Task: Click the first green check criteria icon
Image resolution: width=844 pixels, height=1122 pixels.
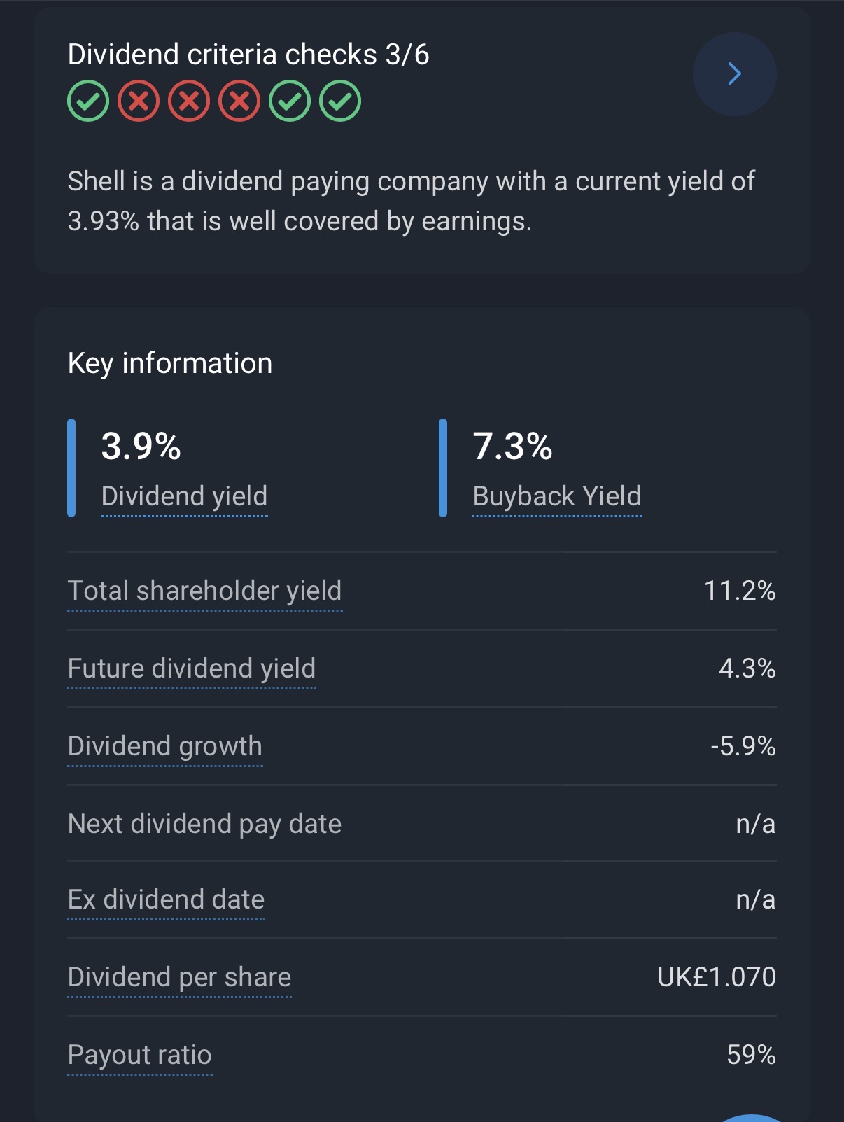Action: point(88,101)
